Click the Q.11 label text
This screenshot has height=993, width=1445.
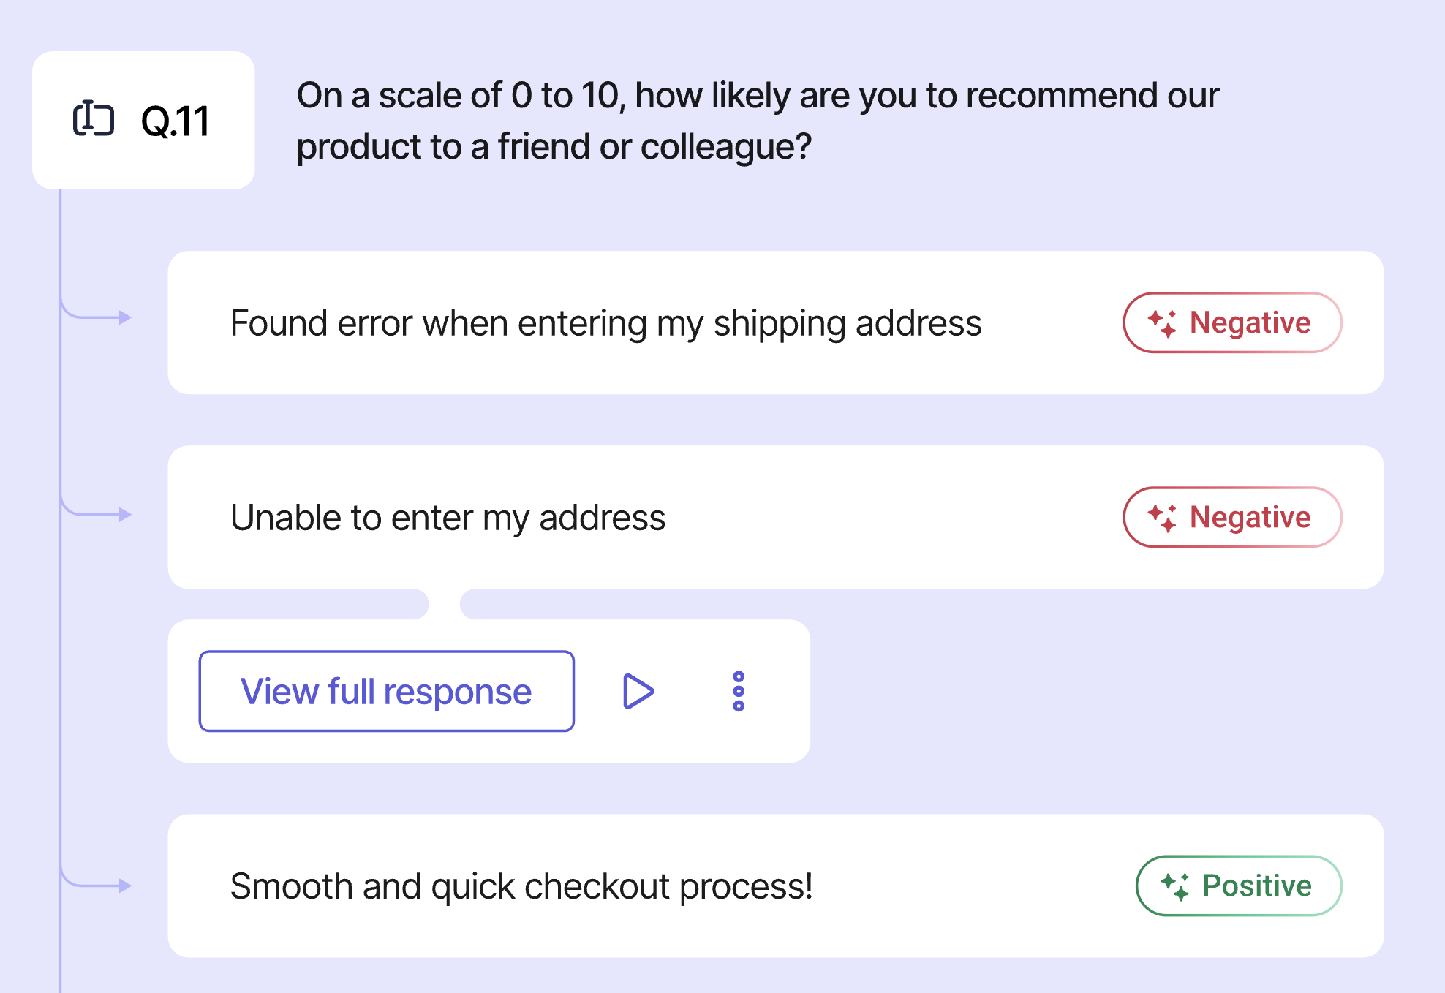[176, 121]
